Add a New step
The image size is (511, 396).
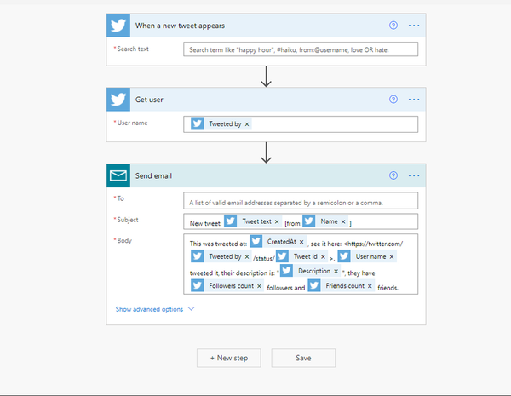tap(229, 358)
